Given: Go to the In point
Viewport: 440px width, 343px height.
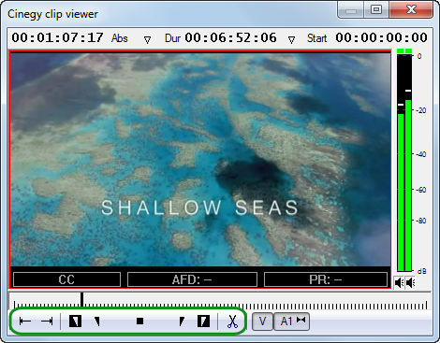Looking at the screenshot, I should (25, 321).
